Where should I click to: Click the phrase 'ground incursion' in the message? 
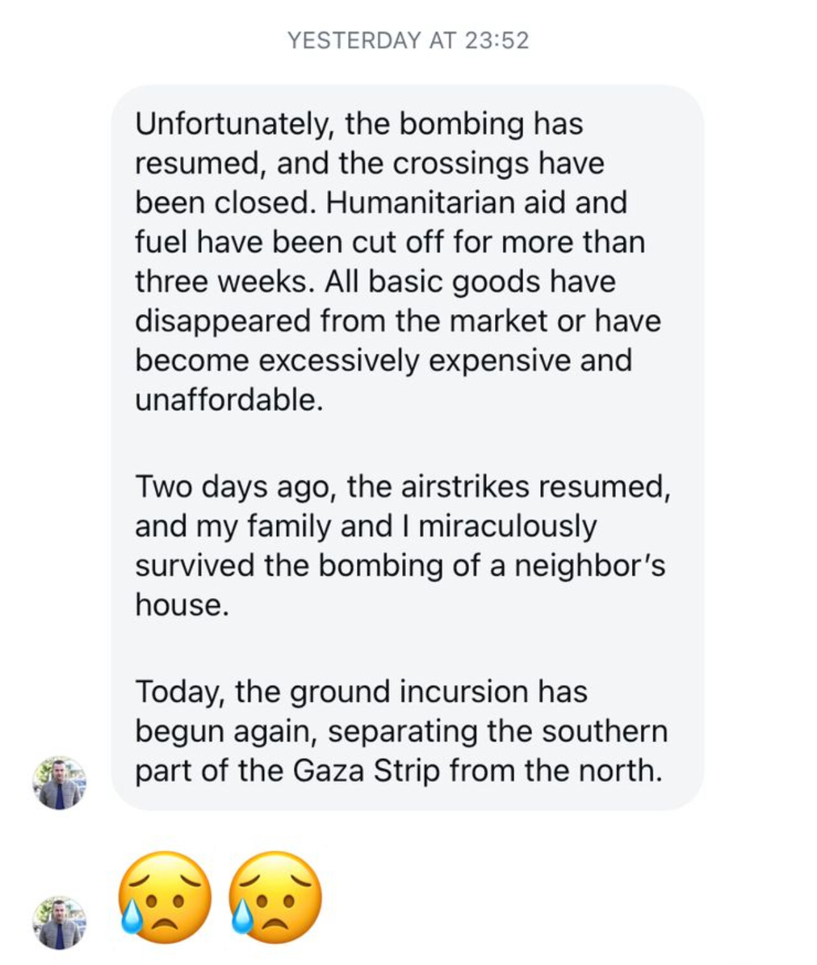[x=410, y=692]
